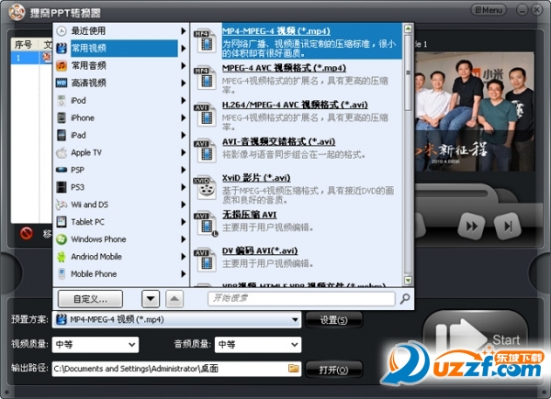Expand the Tablet PC submenu arrow
Screen dimensions: 551x399
pos(183,222)
